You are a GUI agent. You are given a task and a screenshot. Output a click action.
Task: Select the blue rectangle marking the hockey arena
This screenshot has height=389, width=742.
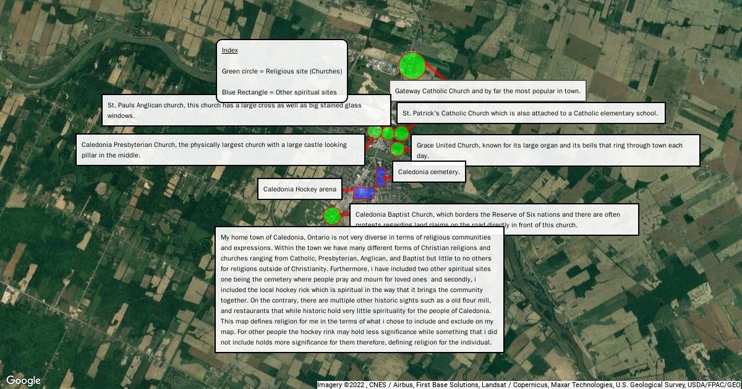point(364,193)
